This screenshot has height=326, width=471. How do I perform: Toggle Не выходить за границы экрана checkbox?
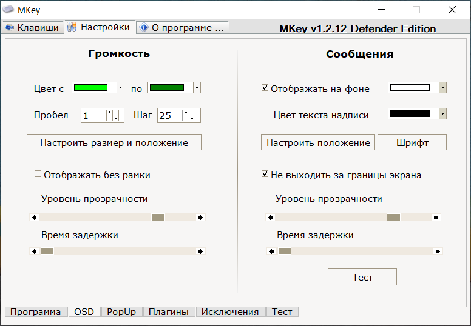coord(265,174)
